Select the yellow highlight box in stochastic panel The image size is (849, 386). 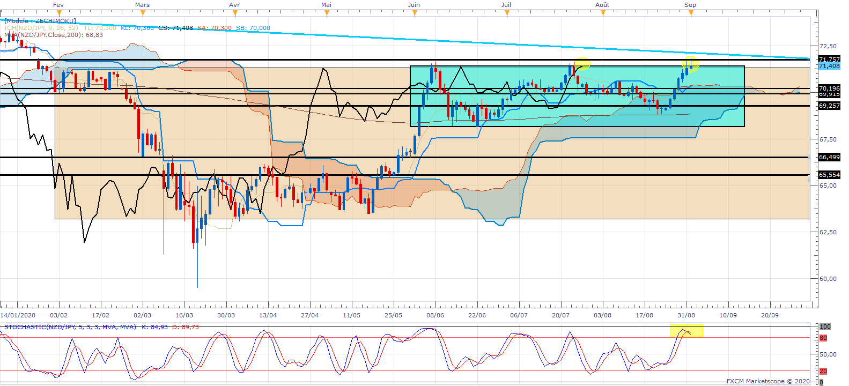click(x=686, y=331)
